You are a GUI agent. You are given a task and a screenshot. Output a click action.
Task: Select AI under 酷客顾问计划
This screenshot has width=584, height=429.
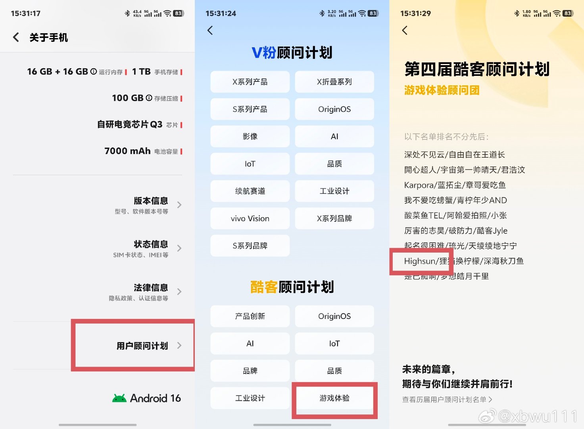coord(250,344)
